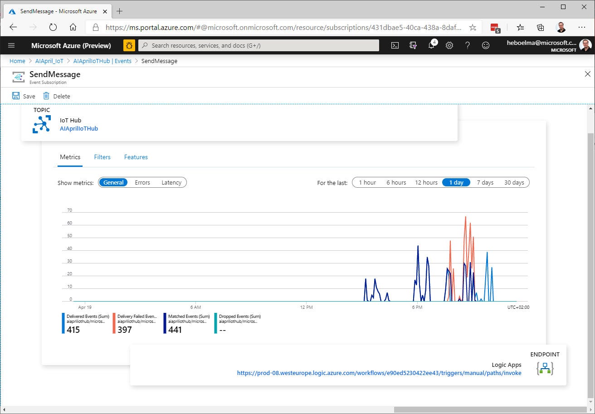Click the Save button label
The height and width of the screenshot is (414, 595).
pos(29,96)
